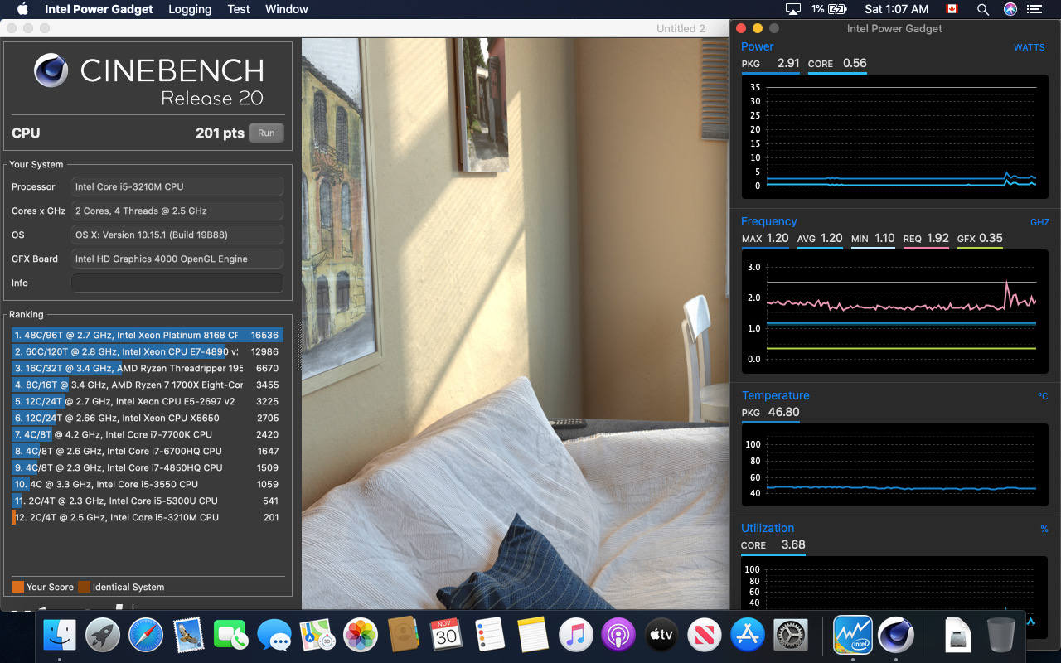
Task: Open the Window menu
Action: tap(287, 9)
